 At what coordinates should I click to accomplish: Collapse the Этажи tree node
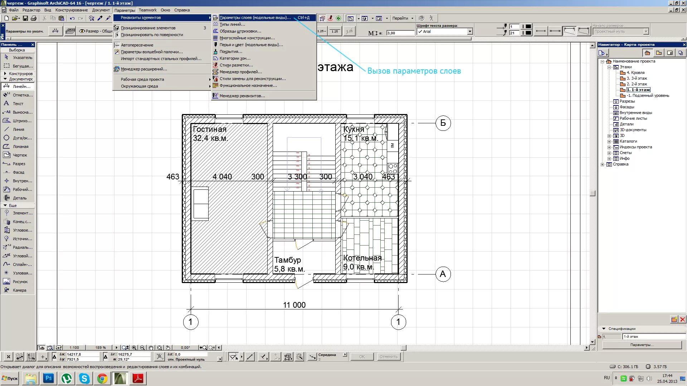(609, 67)
